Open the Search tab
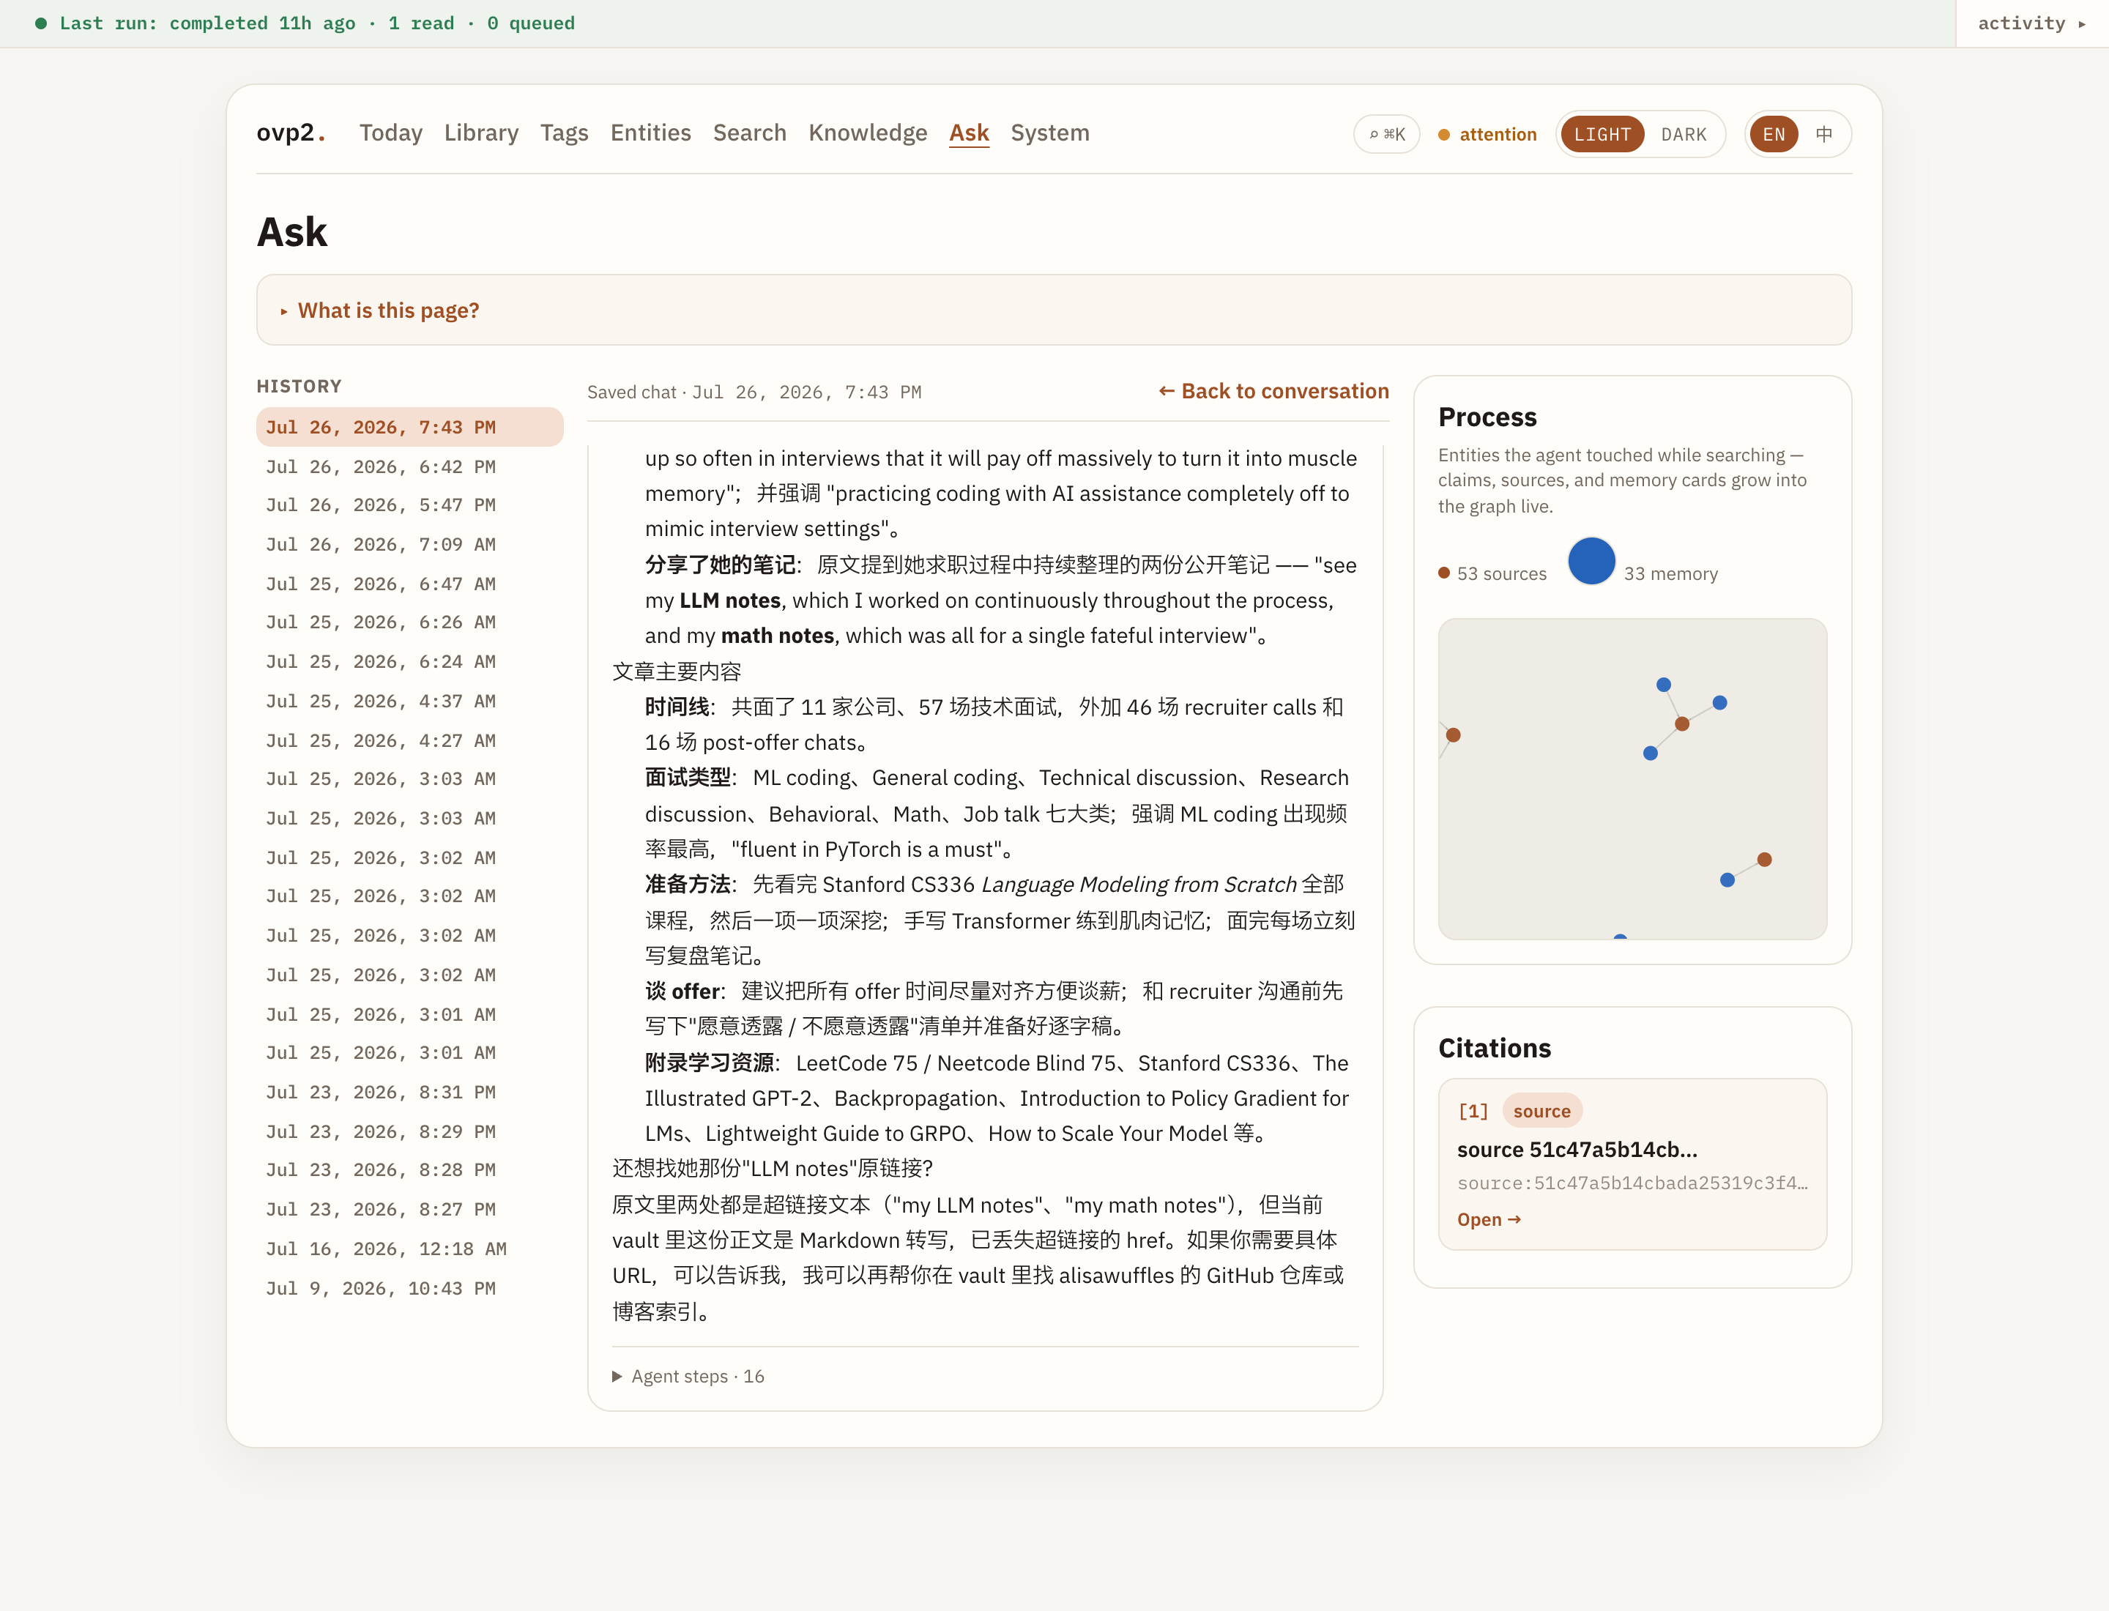 click(749, 133)
